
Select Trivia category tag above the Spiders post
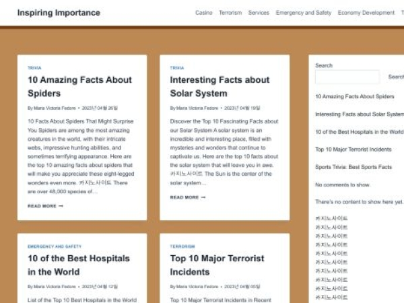click(34, 68)
